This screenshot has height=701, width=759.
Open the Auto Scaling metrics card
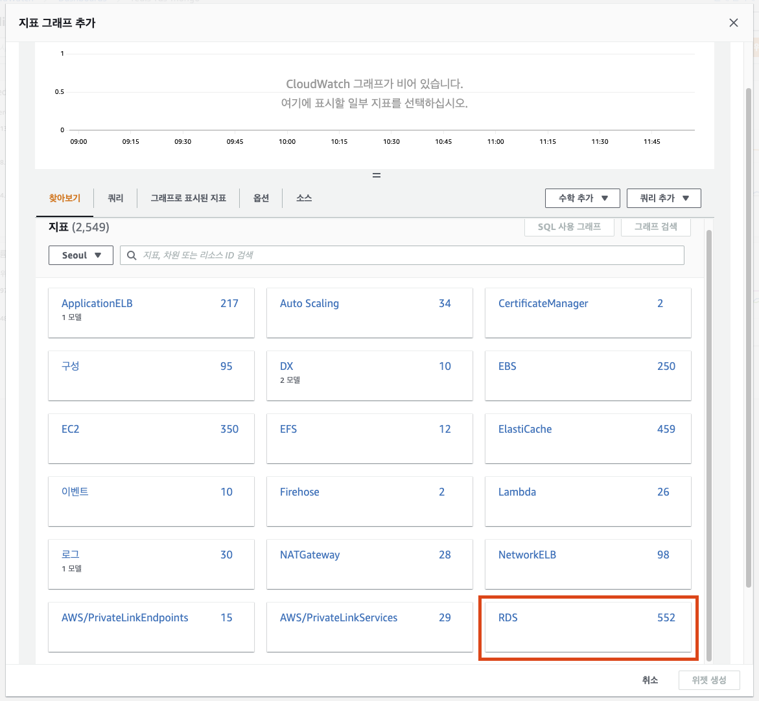pyautogui.click(x=369, y=312)
